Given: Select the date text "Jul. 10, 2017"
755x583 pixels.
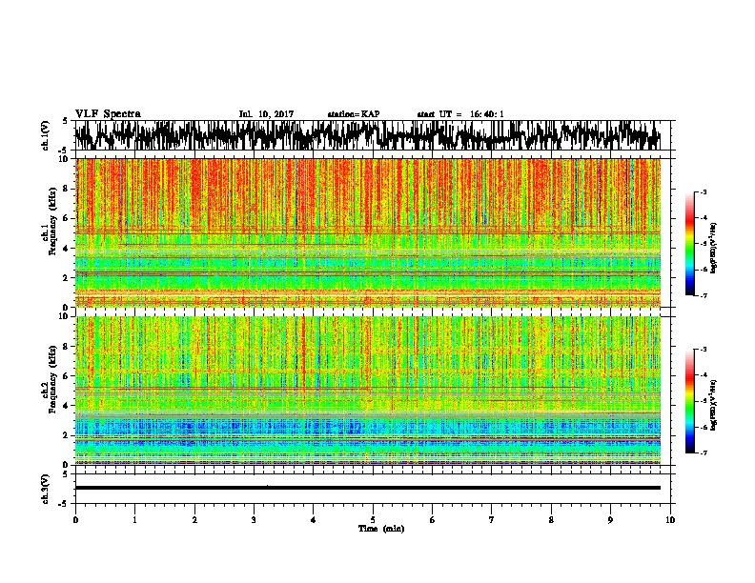Looking at the screenshot, I should pos(266,114).
